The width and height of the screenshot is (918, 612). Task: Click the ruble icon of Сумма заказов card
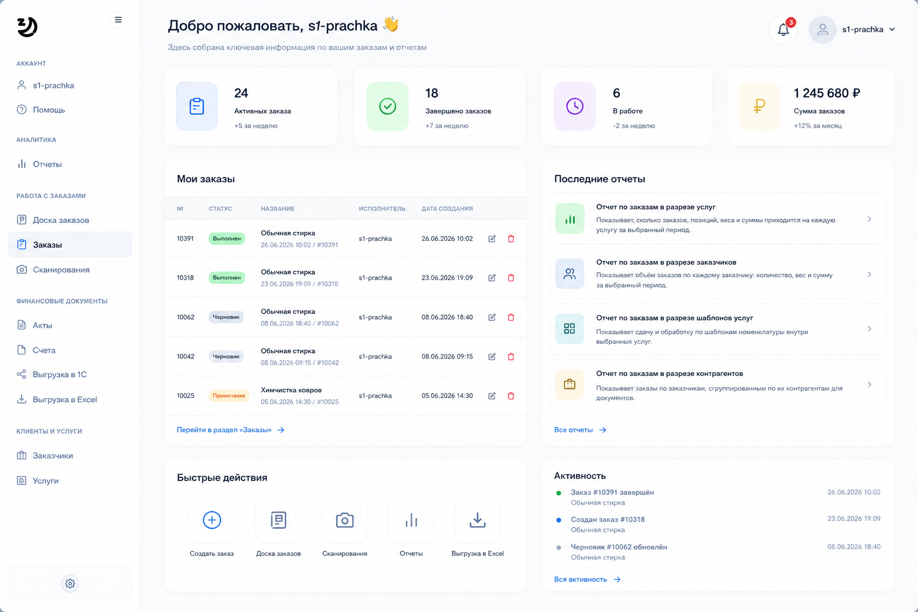point(760,106)
